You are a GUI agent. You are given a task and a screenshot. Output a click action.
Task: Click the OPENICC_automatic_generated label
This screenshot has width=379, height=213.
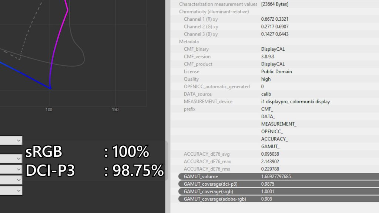[217, 87]
